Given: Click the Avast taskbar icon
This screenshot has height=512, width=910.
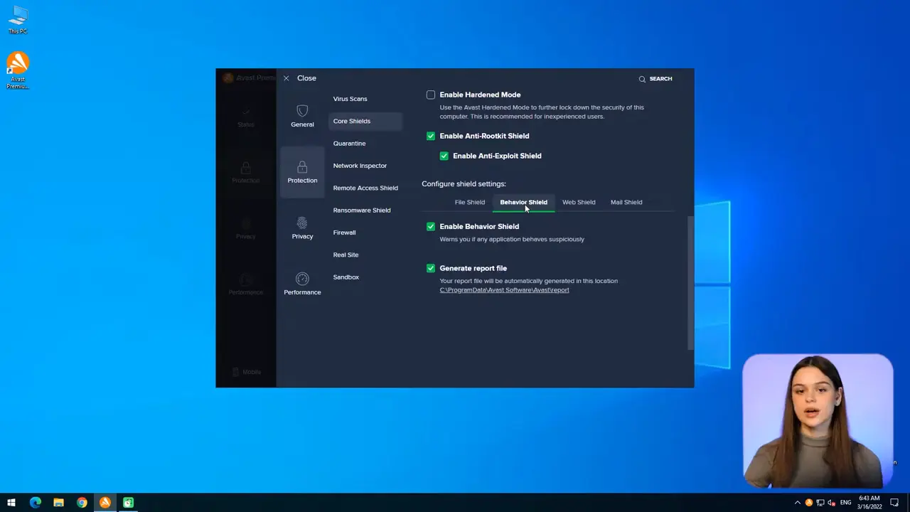Looking at the screenshot, I should point(105,503).
